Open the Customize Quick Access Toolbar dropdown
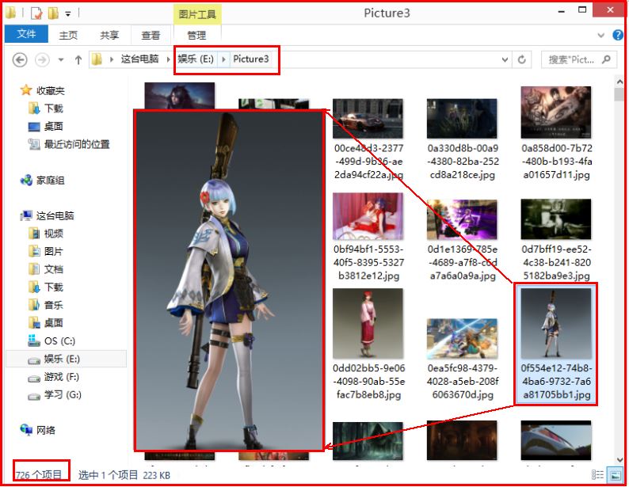Screen dimensions: 629x487 click(68, 14)
